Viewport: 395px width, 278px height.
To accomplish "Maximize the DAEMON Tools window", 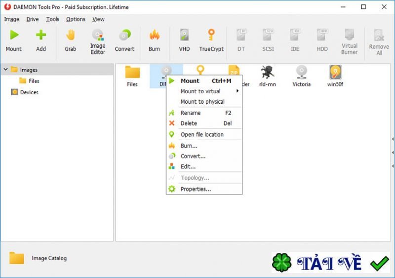I will tap(363, 7).
